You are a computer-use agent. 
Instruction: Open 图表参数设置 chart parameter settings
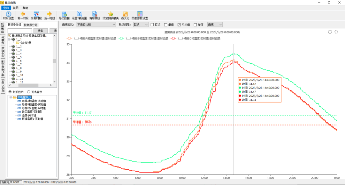[140, 15]
